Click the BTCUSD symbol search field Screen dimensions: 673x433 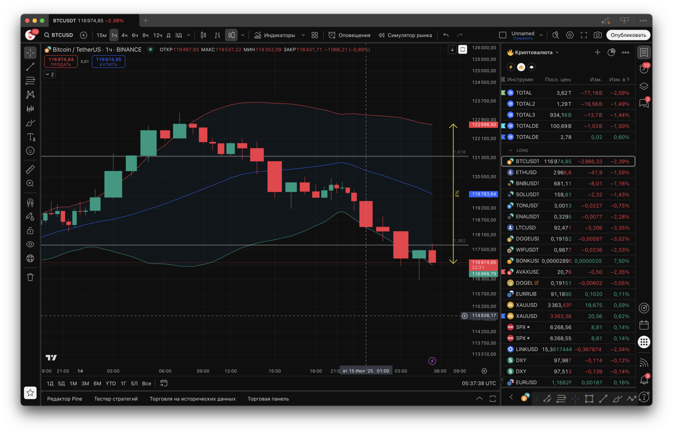[58, 35]
